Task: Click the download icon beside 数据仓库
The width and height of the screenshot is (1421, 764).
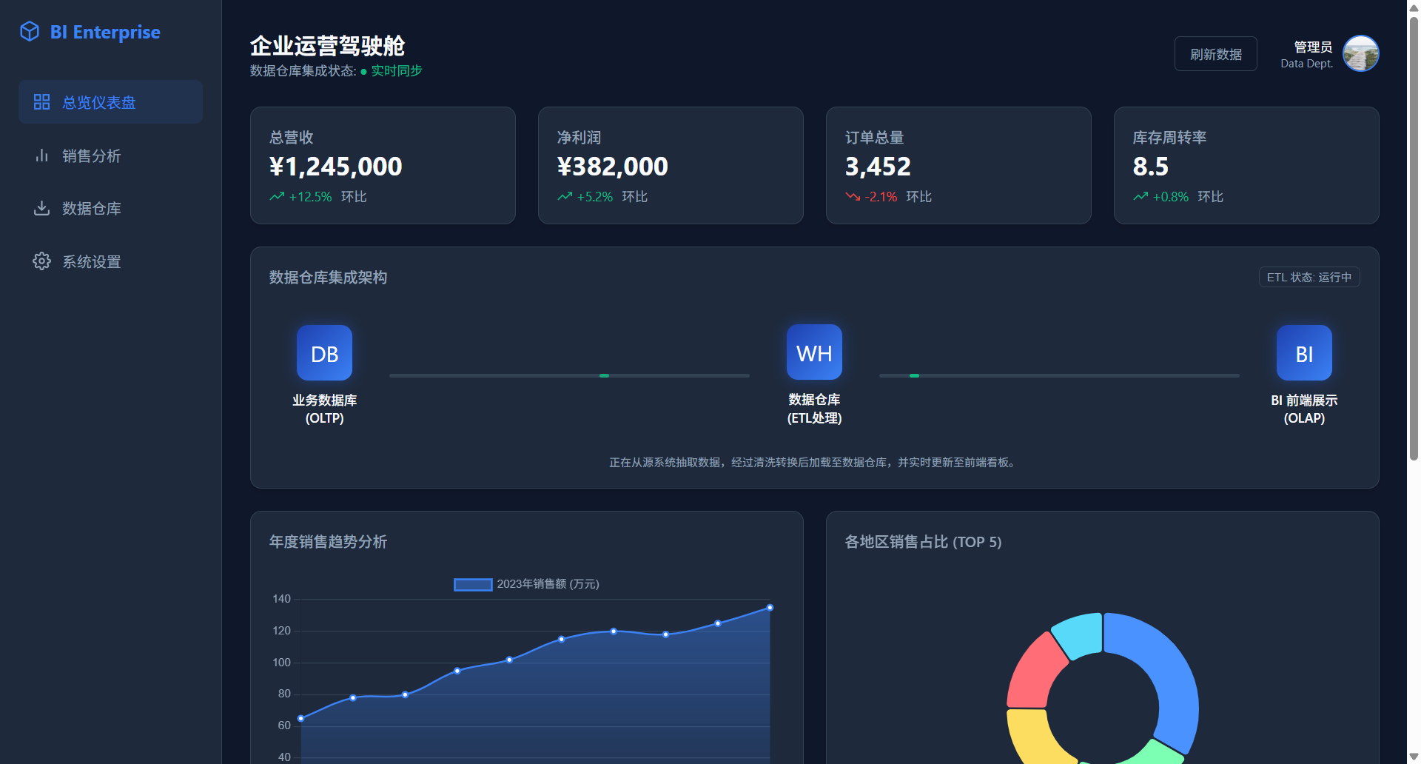Action: click(41, 209)
